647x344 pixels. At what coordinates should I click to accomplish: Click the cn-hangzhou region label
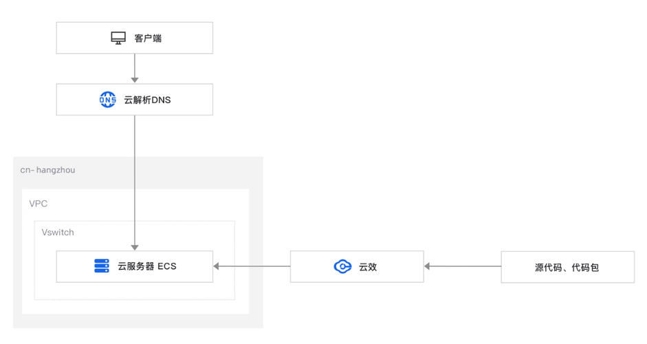[47, 170]
